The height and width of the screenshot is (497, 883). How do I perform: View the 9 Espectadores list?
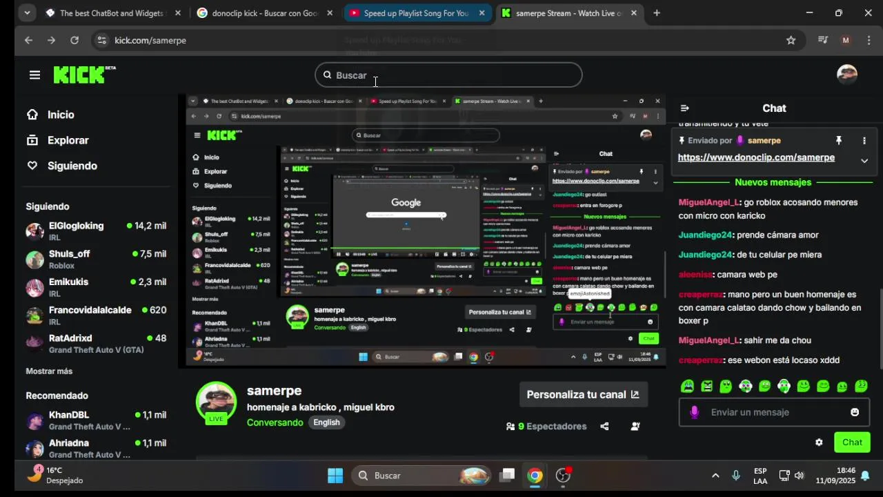[x=546, y=427]
